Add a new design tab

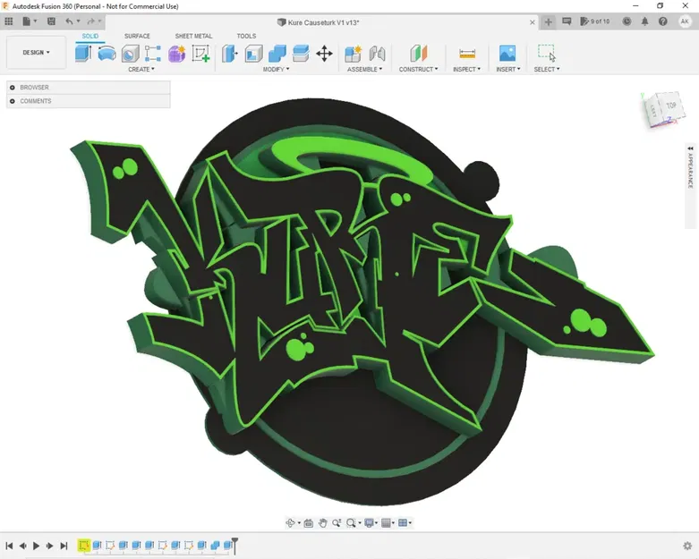coord(549,21)
